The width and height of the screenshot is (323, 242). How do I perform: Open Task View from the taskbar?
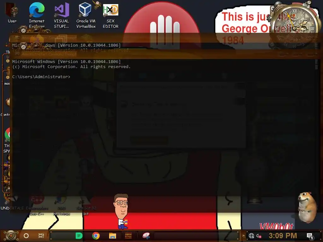pos(41,236)
